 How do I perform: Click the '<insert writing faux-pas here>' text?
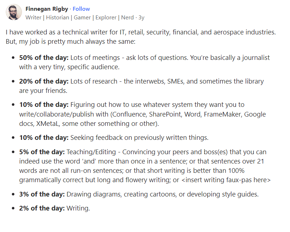click(x=226, y=180)
